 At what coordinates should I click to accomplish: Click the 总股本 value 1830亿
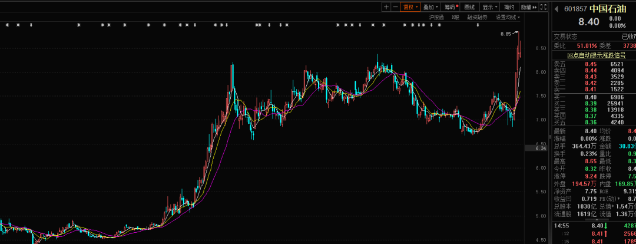point(588,206)
